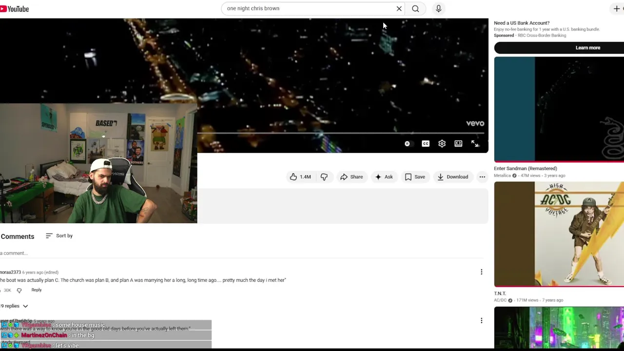The height and width of the screenshot is (351, 624).
Task: Save video to a playlist
Action: 415,177
